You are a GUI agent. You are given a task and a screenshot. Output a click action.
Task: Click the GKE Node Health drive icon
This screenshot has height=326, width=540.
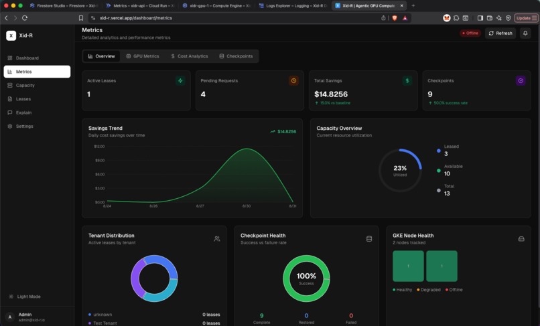[521, 238]
